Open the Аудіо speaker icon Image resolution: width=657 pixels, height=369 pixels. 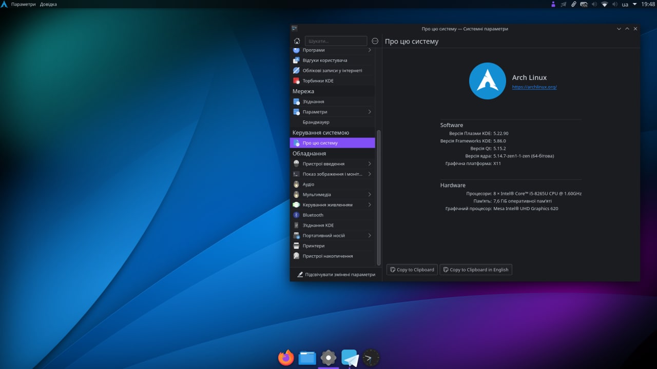(296, 184)
